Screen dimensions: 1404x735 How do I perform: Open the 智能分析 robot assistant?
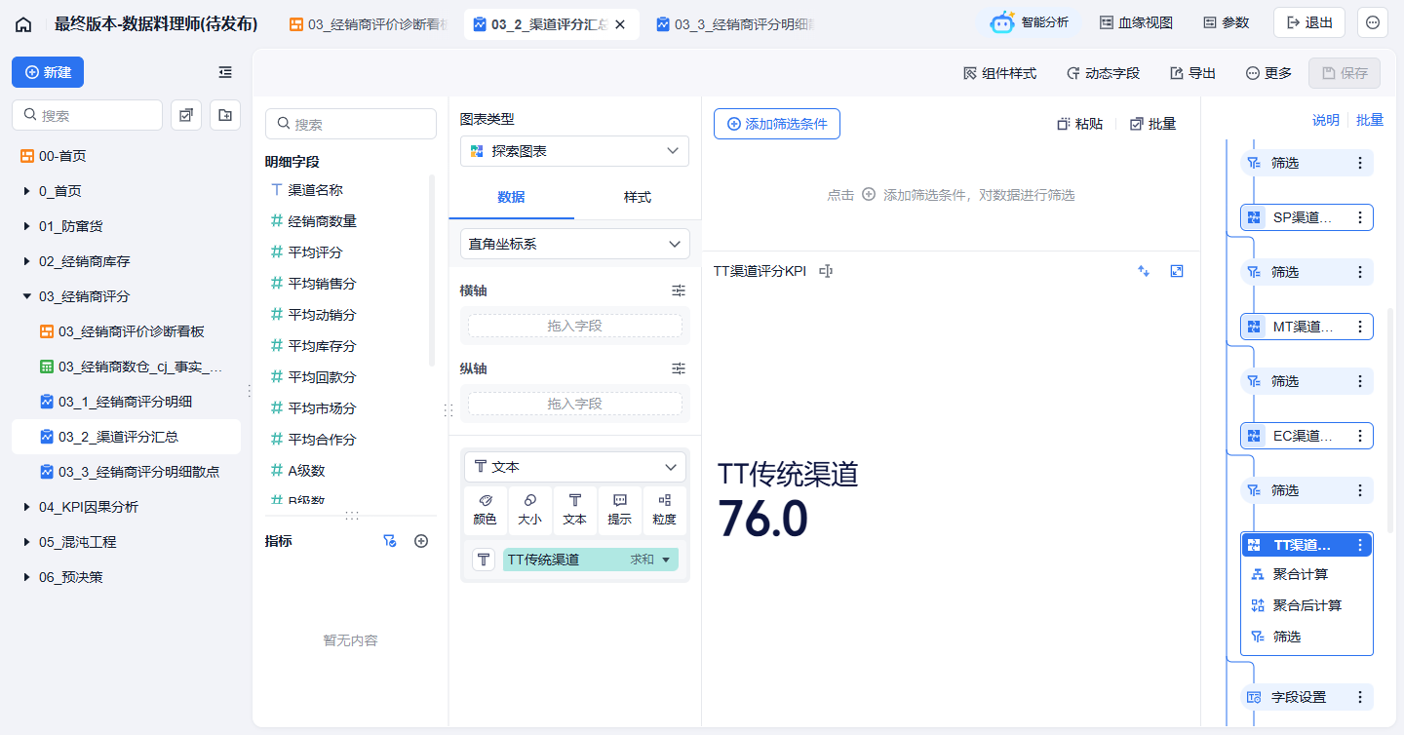coord(1030,22)
